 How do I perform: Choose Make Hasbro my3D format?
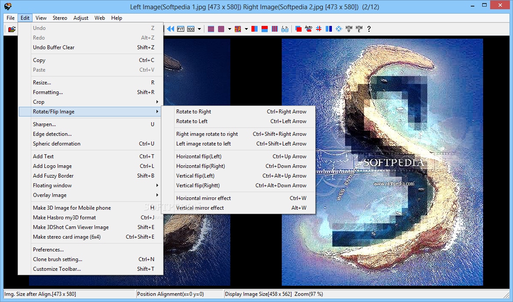pyautogui.click(x=91, y=218)
